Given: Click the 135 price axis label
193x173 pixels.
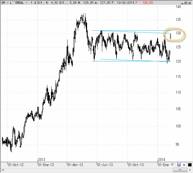Looking at the screenshot, I should tap(178, 19).
